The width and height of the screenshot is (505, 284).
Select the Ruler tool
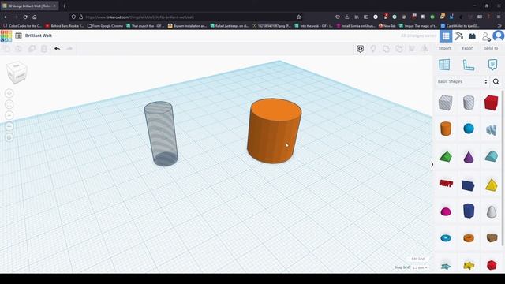pyautogui.click(x=468, y=65)
